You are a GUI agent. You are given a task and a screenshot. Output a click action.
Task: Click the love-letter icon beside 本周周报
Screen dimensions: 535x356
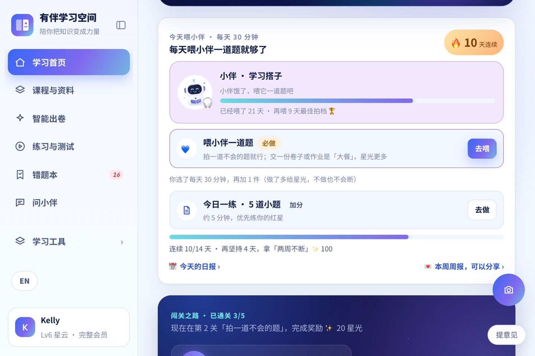click(x=428, y=266)
